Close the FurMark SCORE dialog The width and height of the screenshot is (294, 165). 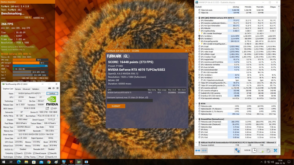[x=186, y=51]
